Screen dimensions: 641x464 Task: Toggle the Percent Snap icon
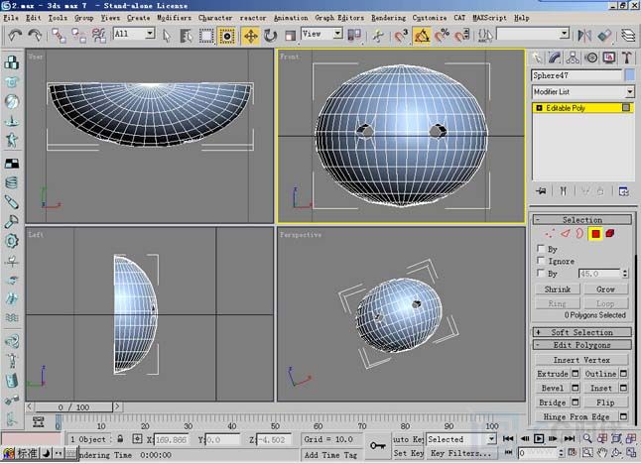tap(442, 36)
